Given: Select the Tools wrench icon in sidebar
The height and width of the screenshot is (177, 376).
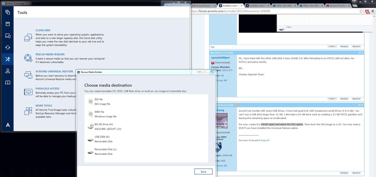Looking at the screenshot, I should click(x=8, y=59).
